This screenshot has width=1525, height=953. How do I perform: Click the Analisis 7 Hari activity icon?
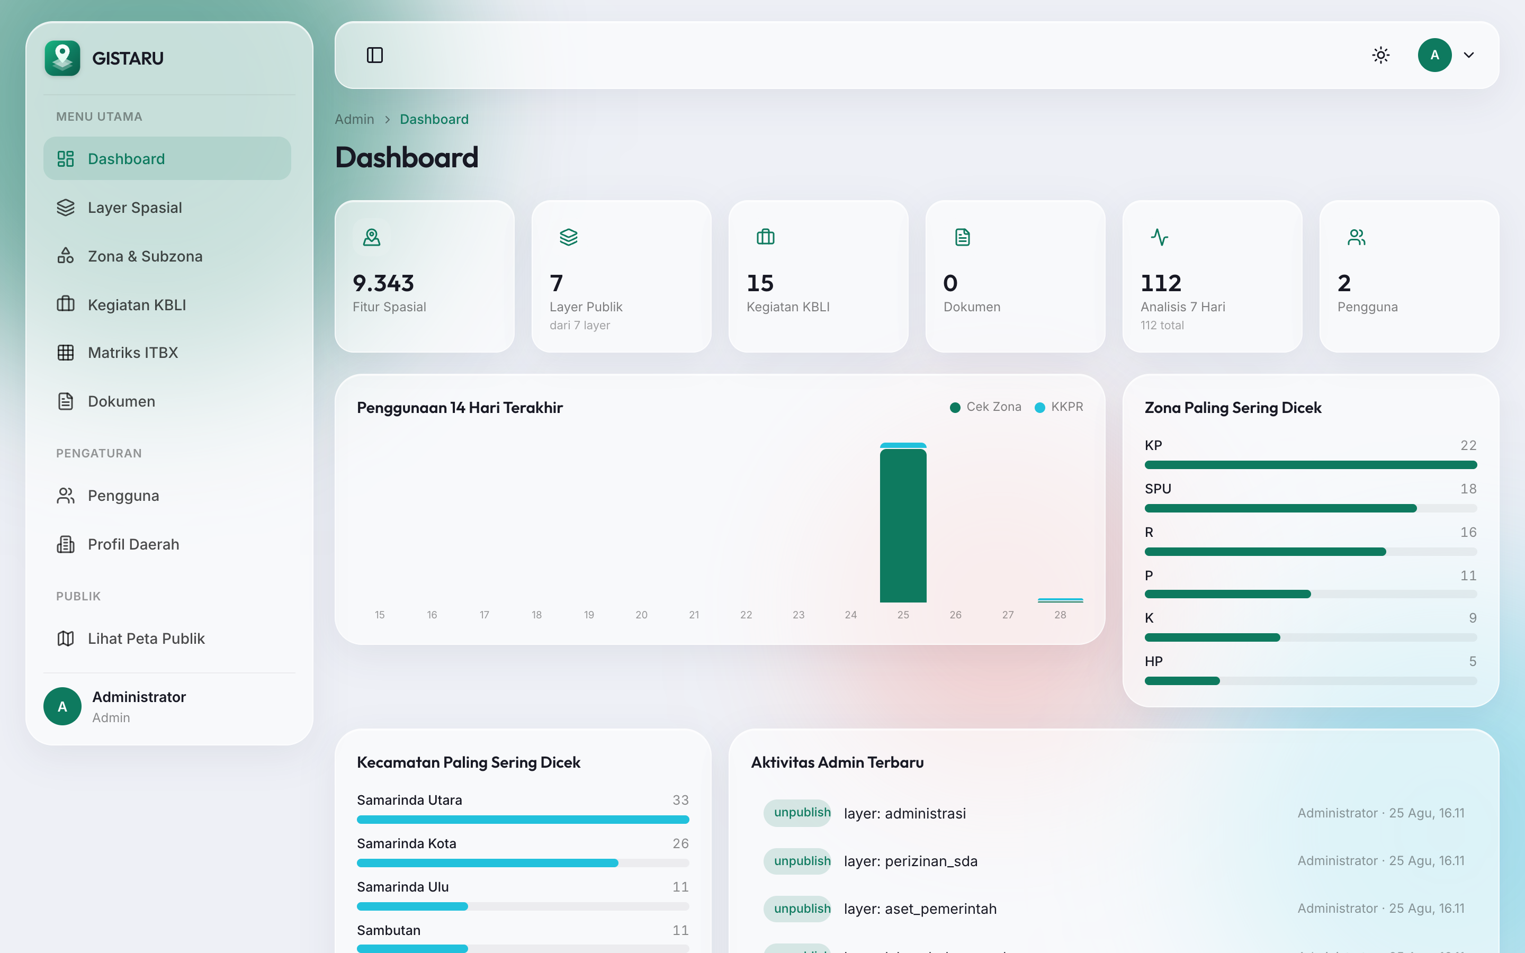(x=1160, y=237)
